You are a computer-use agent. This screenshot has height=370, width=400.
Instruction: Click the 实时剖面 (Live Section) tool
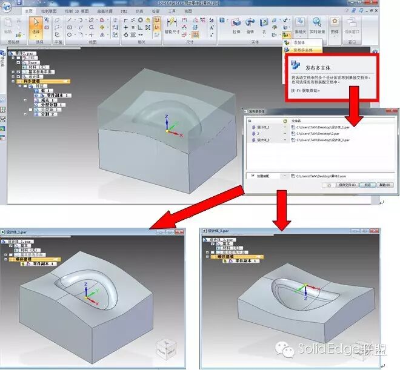click(x=317, y=25)
